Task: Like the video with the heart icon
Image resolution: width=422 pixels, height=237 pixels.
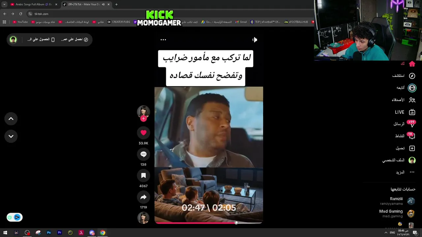Action: point(143,133)
